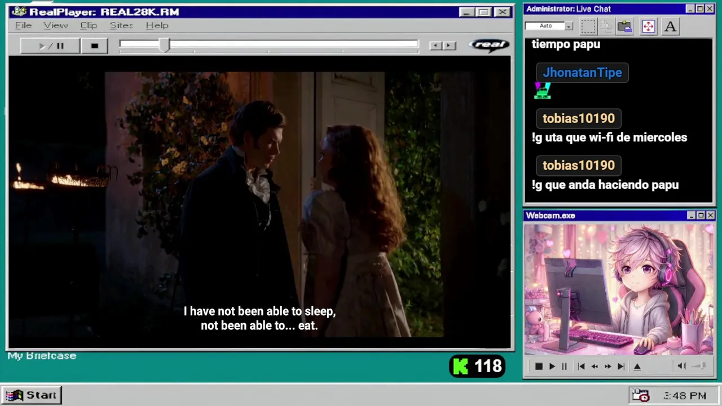Click the My Briefcase desktop label

tap(42, 356)
